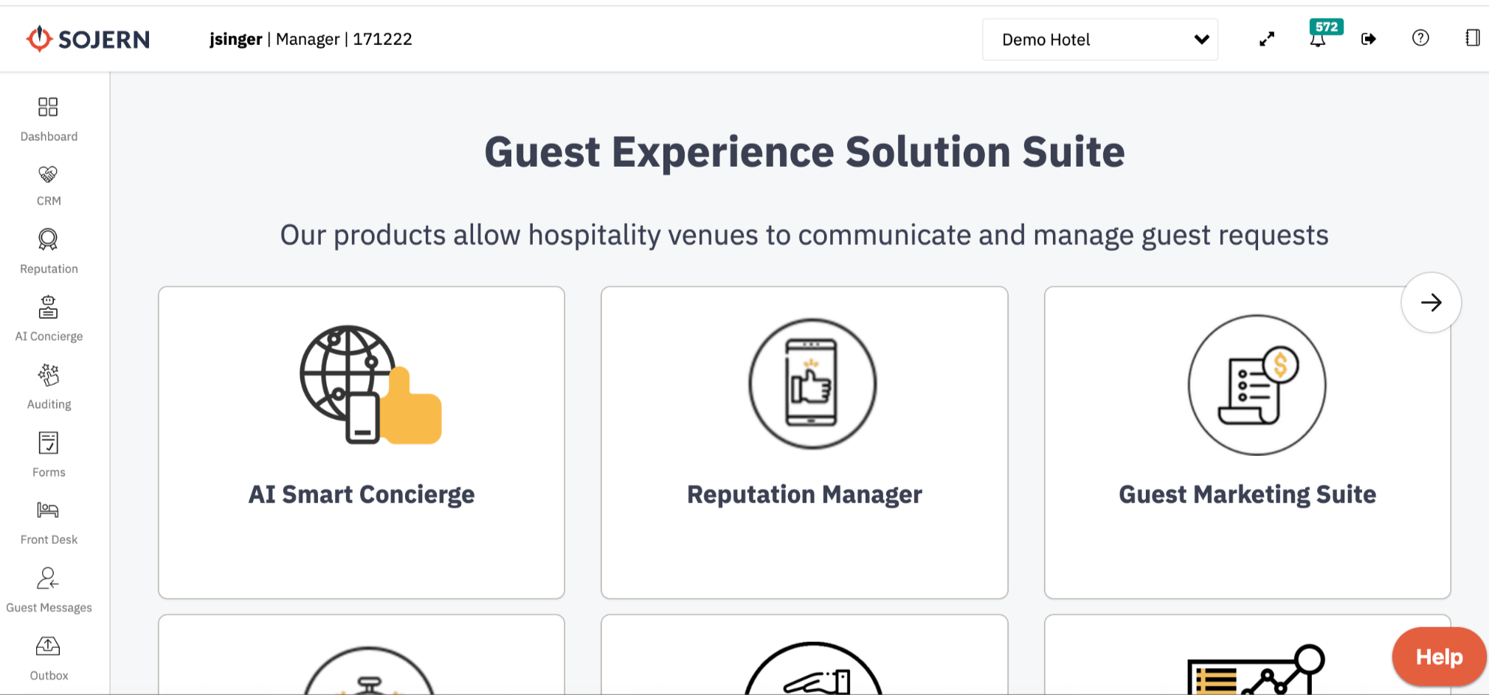Toggle the side panel notebook icon
1489x695 pixels.
1472,38
